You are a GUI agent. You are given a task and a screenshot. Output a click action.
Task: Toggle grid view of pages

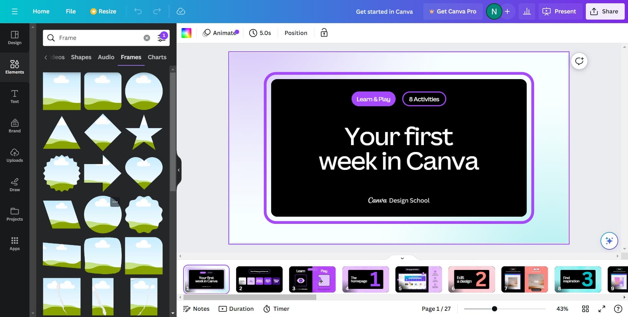tap(585, 309)
